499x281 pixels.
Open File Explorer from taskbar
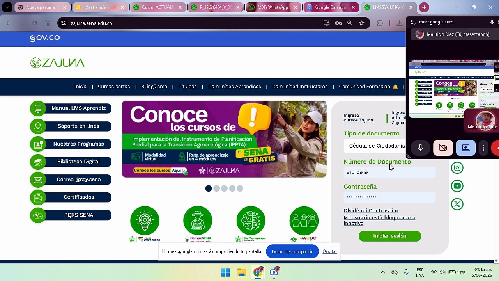(x=242, y=272)
